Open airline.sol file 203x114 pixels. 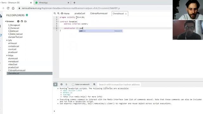(12, 43)
